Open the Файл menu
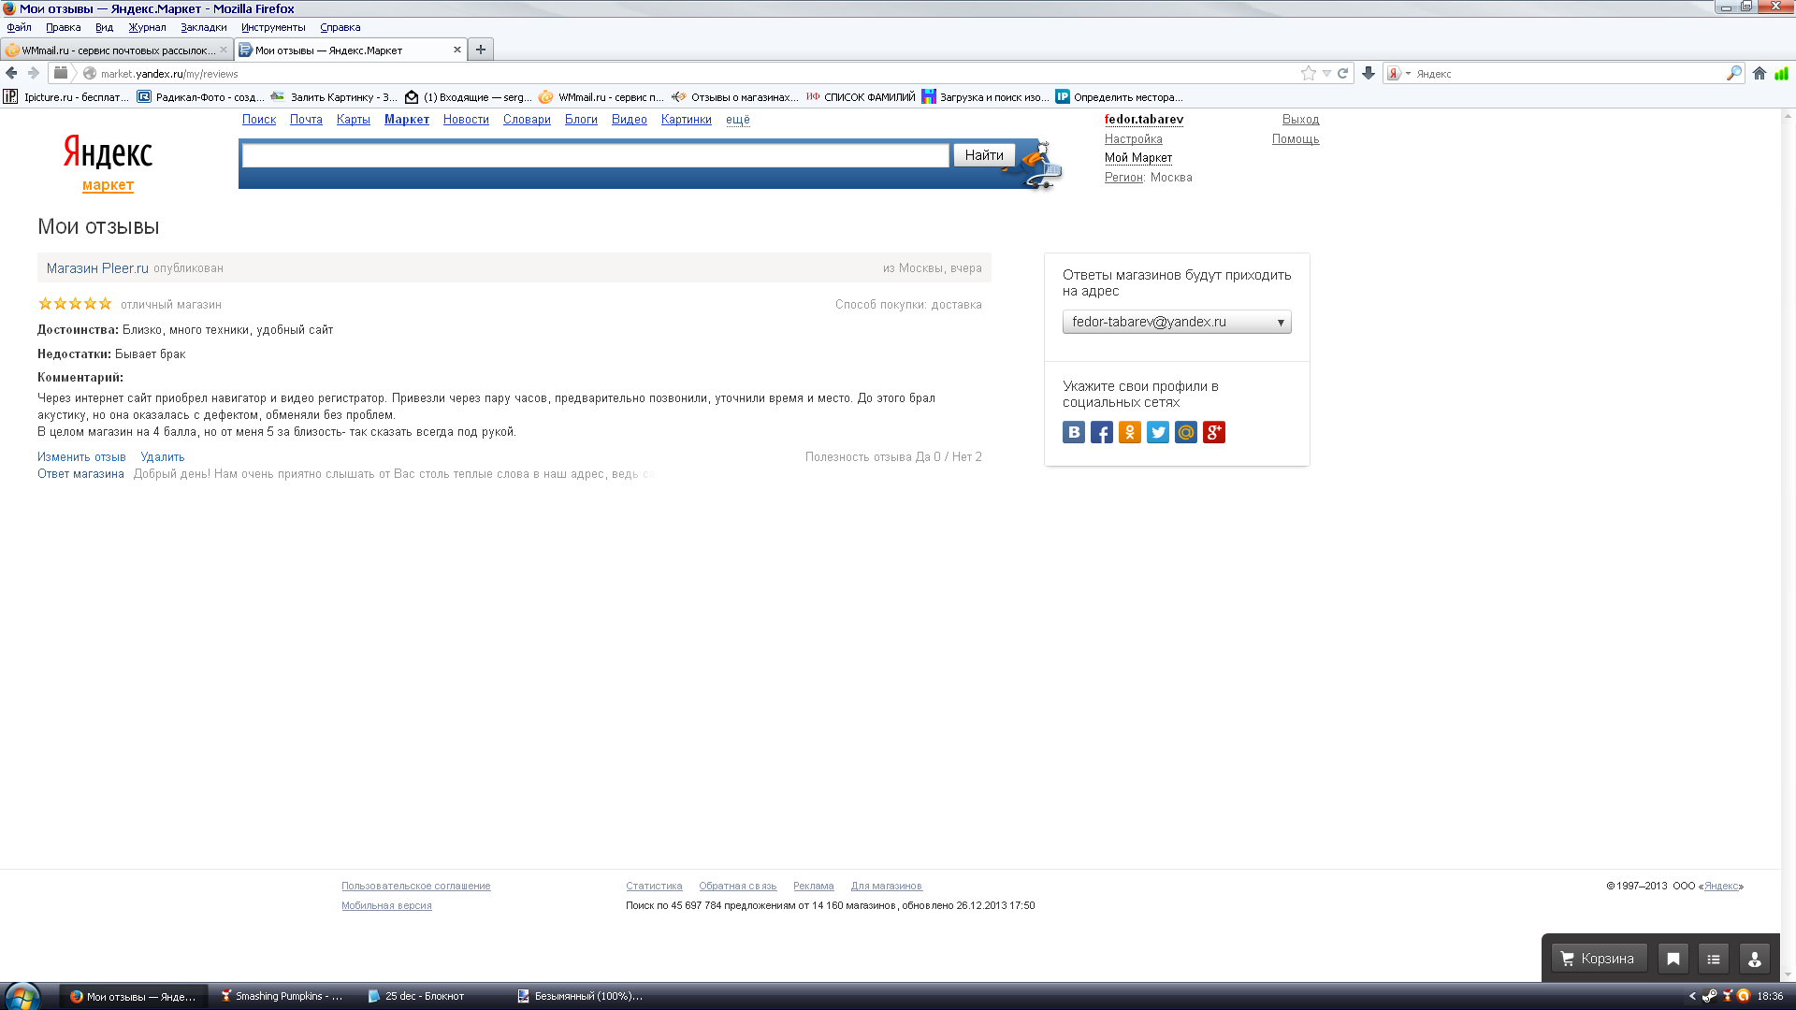Screen dimensions: 1796x1010 click(20, 27)
